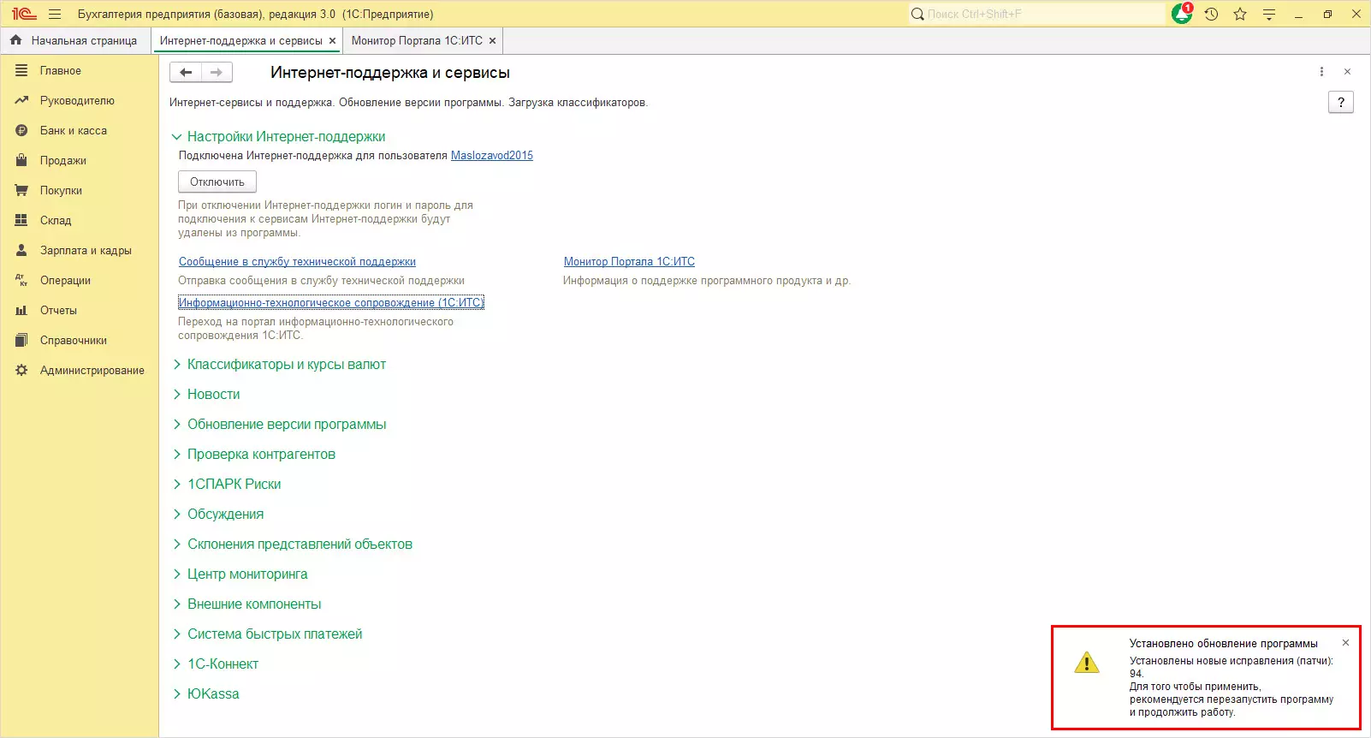Open the Зарплата и кадры section

[x=86, y=251]
